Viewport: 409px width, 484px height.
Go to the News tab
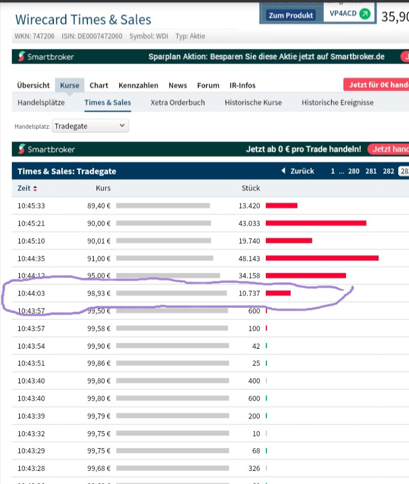click(178, 85)
